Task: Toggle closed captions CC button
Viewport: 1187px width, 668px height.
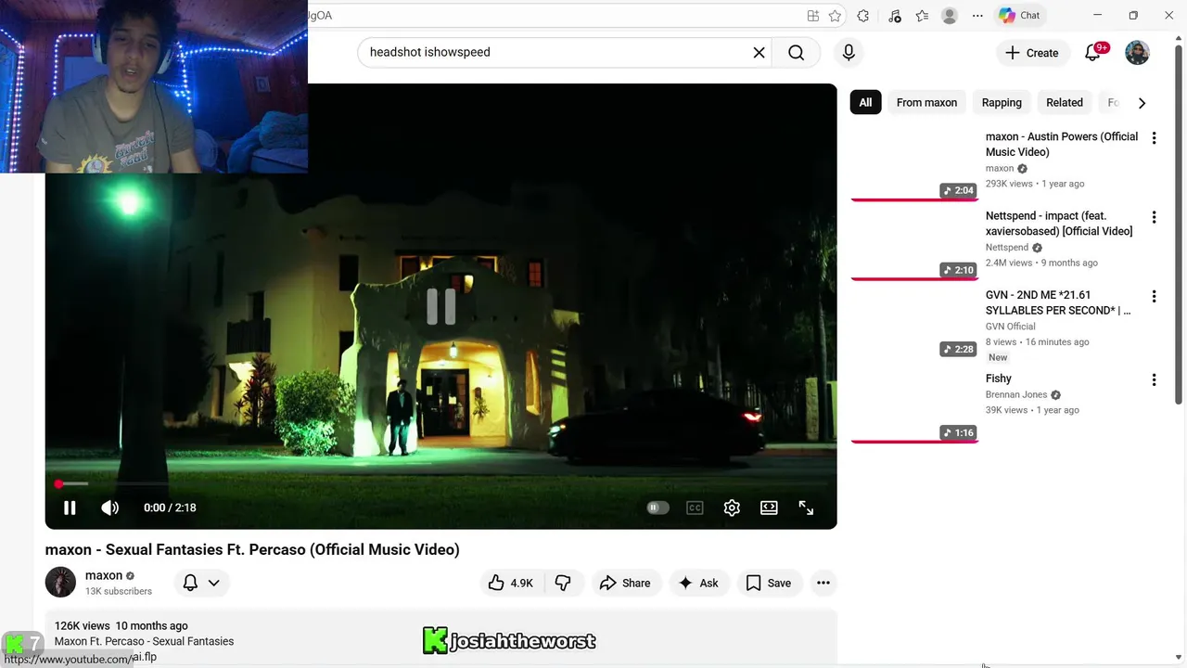Action: point(695,507)
